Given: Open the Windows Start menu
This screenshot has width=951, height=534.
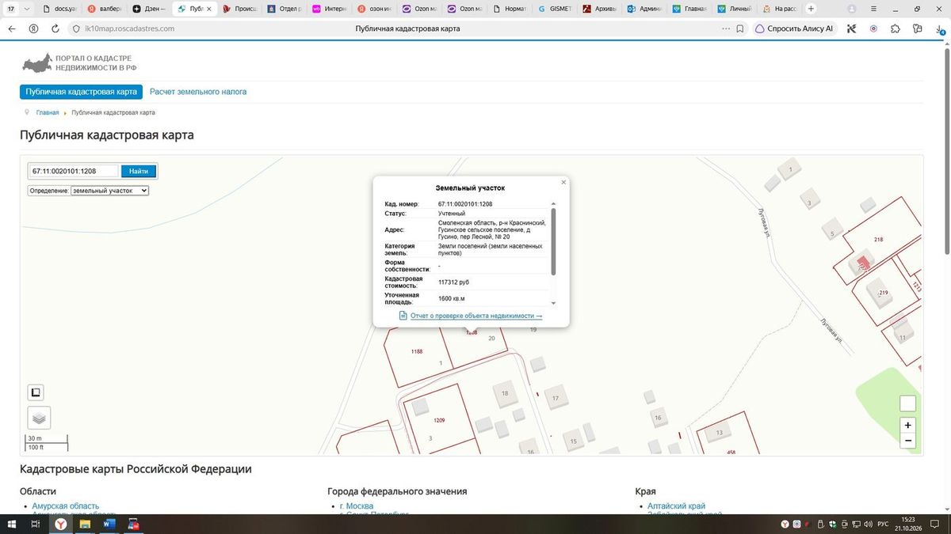Looking at the screenshot, I should point(12,524).
